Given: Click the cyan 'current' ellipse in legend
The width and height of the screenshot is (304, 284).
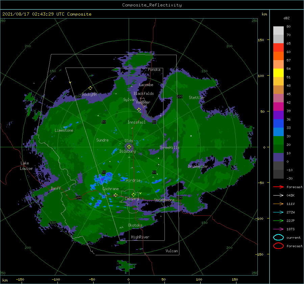Looking at the screenshot, I should 278,237.
